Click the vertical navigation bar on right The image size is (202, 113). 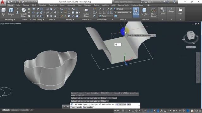pyautogui.click(x=198, y=67)
